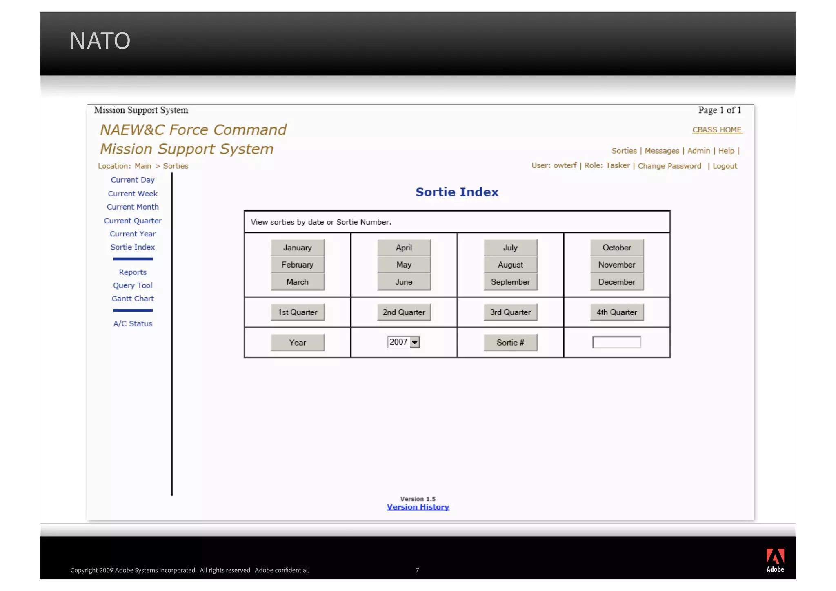Click the Year button
Viewport: 836px width, 591px height.
pyautogui.click(x=297, y=342)
